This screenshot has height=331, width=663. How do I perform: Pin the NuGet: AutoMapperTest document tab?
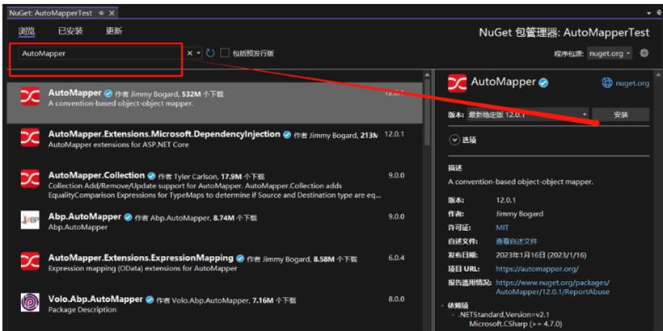(x=101, y=13)
